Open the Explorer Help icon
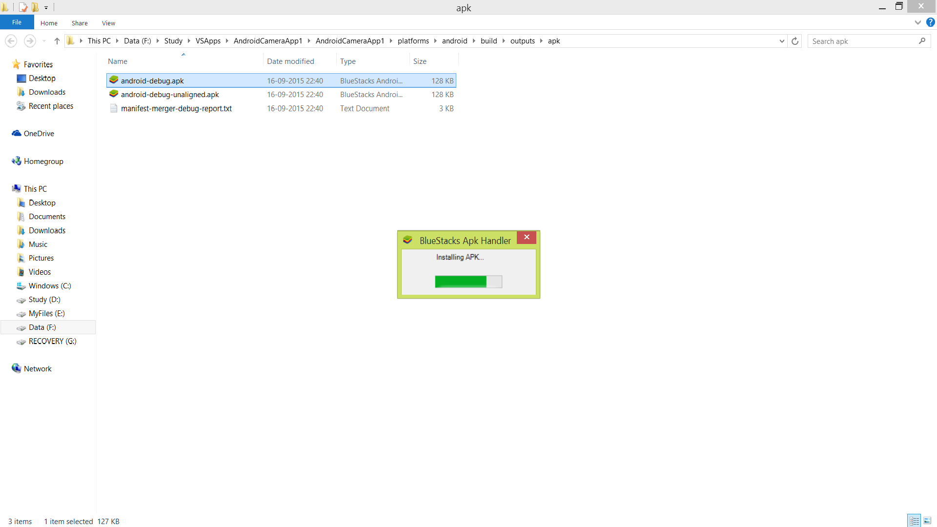The image size is (937, 527). pyautogui.click(x=931, y=22)
